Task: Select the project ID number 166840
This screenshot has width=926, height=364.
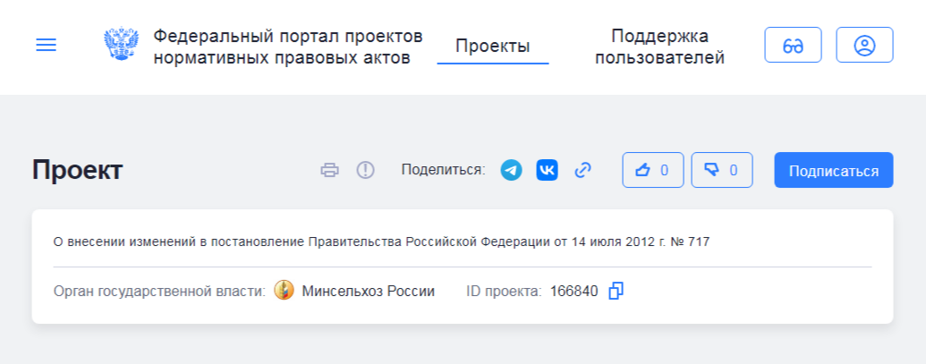Action: pyautogui.click(x=573, y=291)
